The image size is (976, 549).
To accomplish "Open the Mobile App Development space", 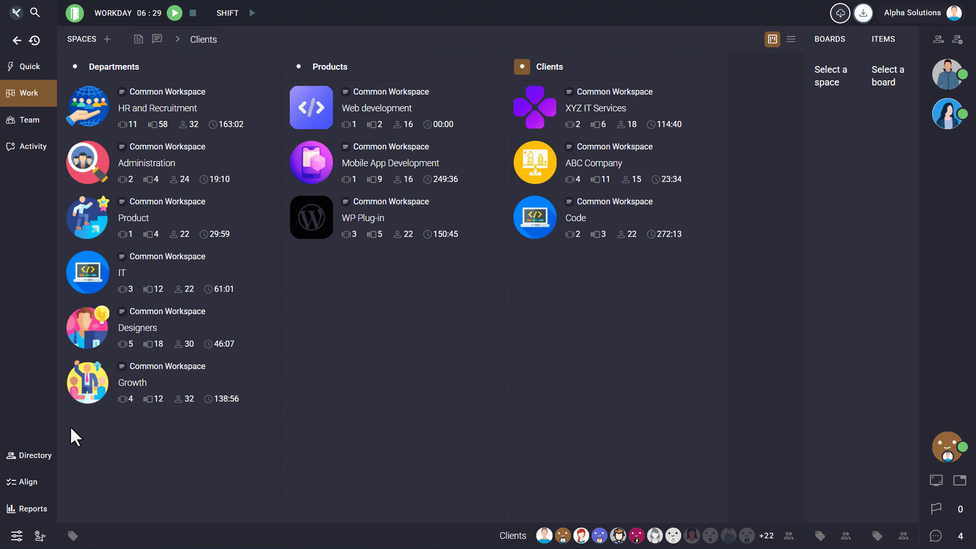I will (390, 163).
